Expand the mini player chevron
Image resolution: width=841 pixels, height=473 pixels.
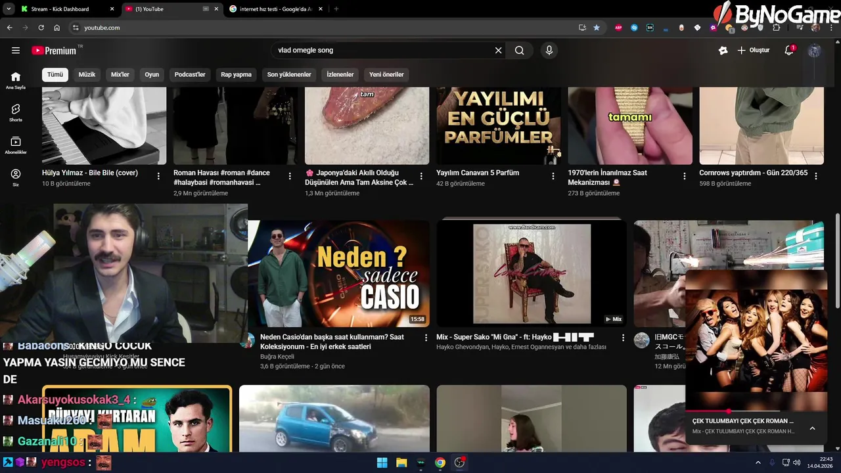pos(812,428)
